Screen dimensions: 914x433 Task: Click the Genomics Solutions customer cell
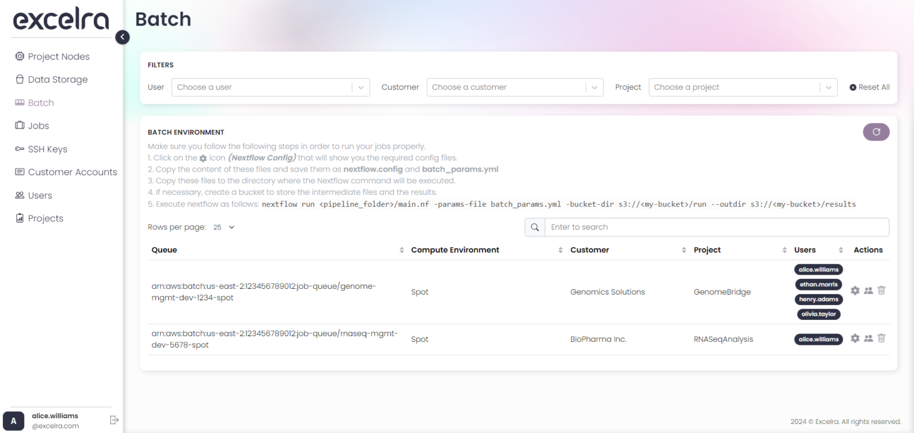click(x=608, y=292)
